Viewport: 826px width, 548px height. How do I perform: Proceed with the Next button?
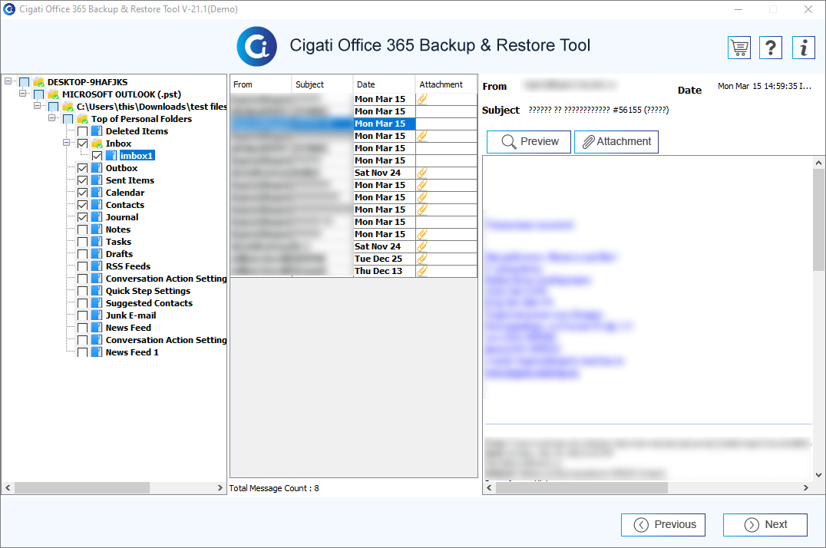click(765, 525)
